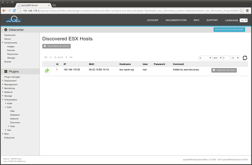Image resolution: width=252 pixels, height=165 pixels.
Task: Open the ACCOUNT menu
Action: pos(153,20)
